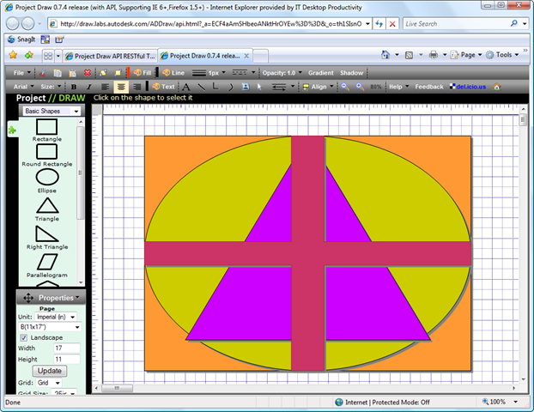This screenshot has height=412, width=534.
Task: Choose the Round Rectangle shape
Action: click(x=46, y=152)
